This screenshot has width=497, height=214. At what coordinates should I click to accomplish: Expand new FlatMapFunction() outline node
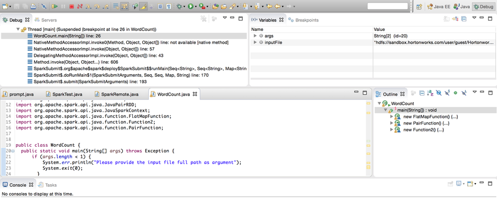[x=392, y=116]
